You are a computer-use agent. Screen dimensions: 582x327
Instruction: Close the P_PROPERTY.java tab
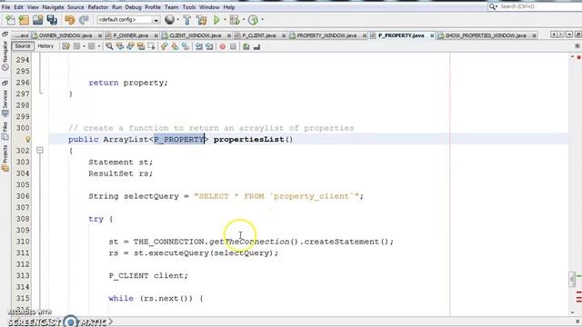pyautogui.click(x=432, y=35)
